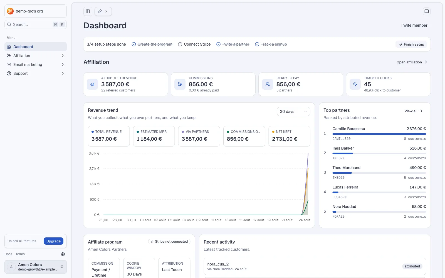This screenshot has width=445, height=278.
Task: Toggle the Net Kept series card
Action: (x=289, y=136)
